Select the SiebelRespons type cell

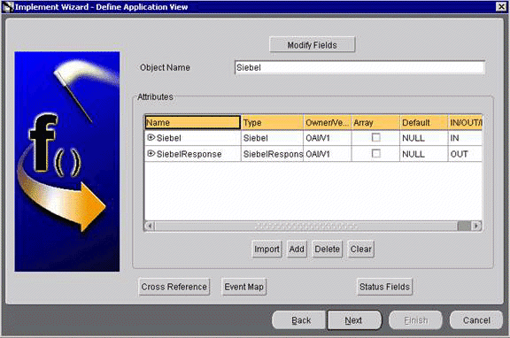(272, 154)
